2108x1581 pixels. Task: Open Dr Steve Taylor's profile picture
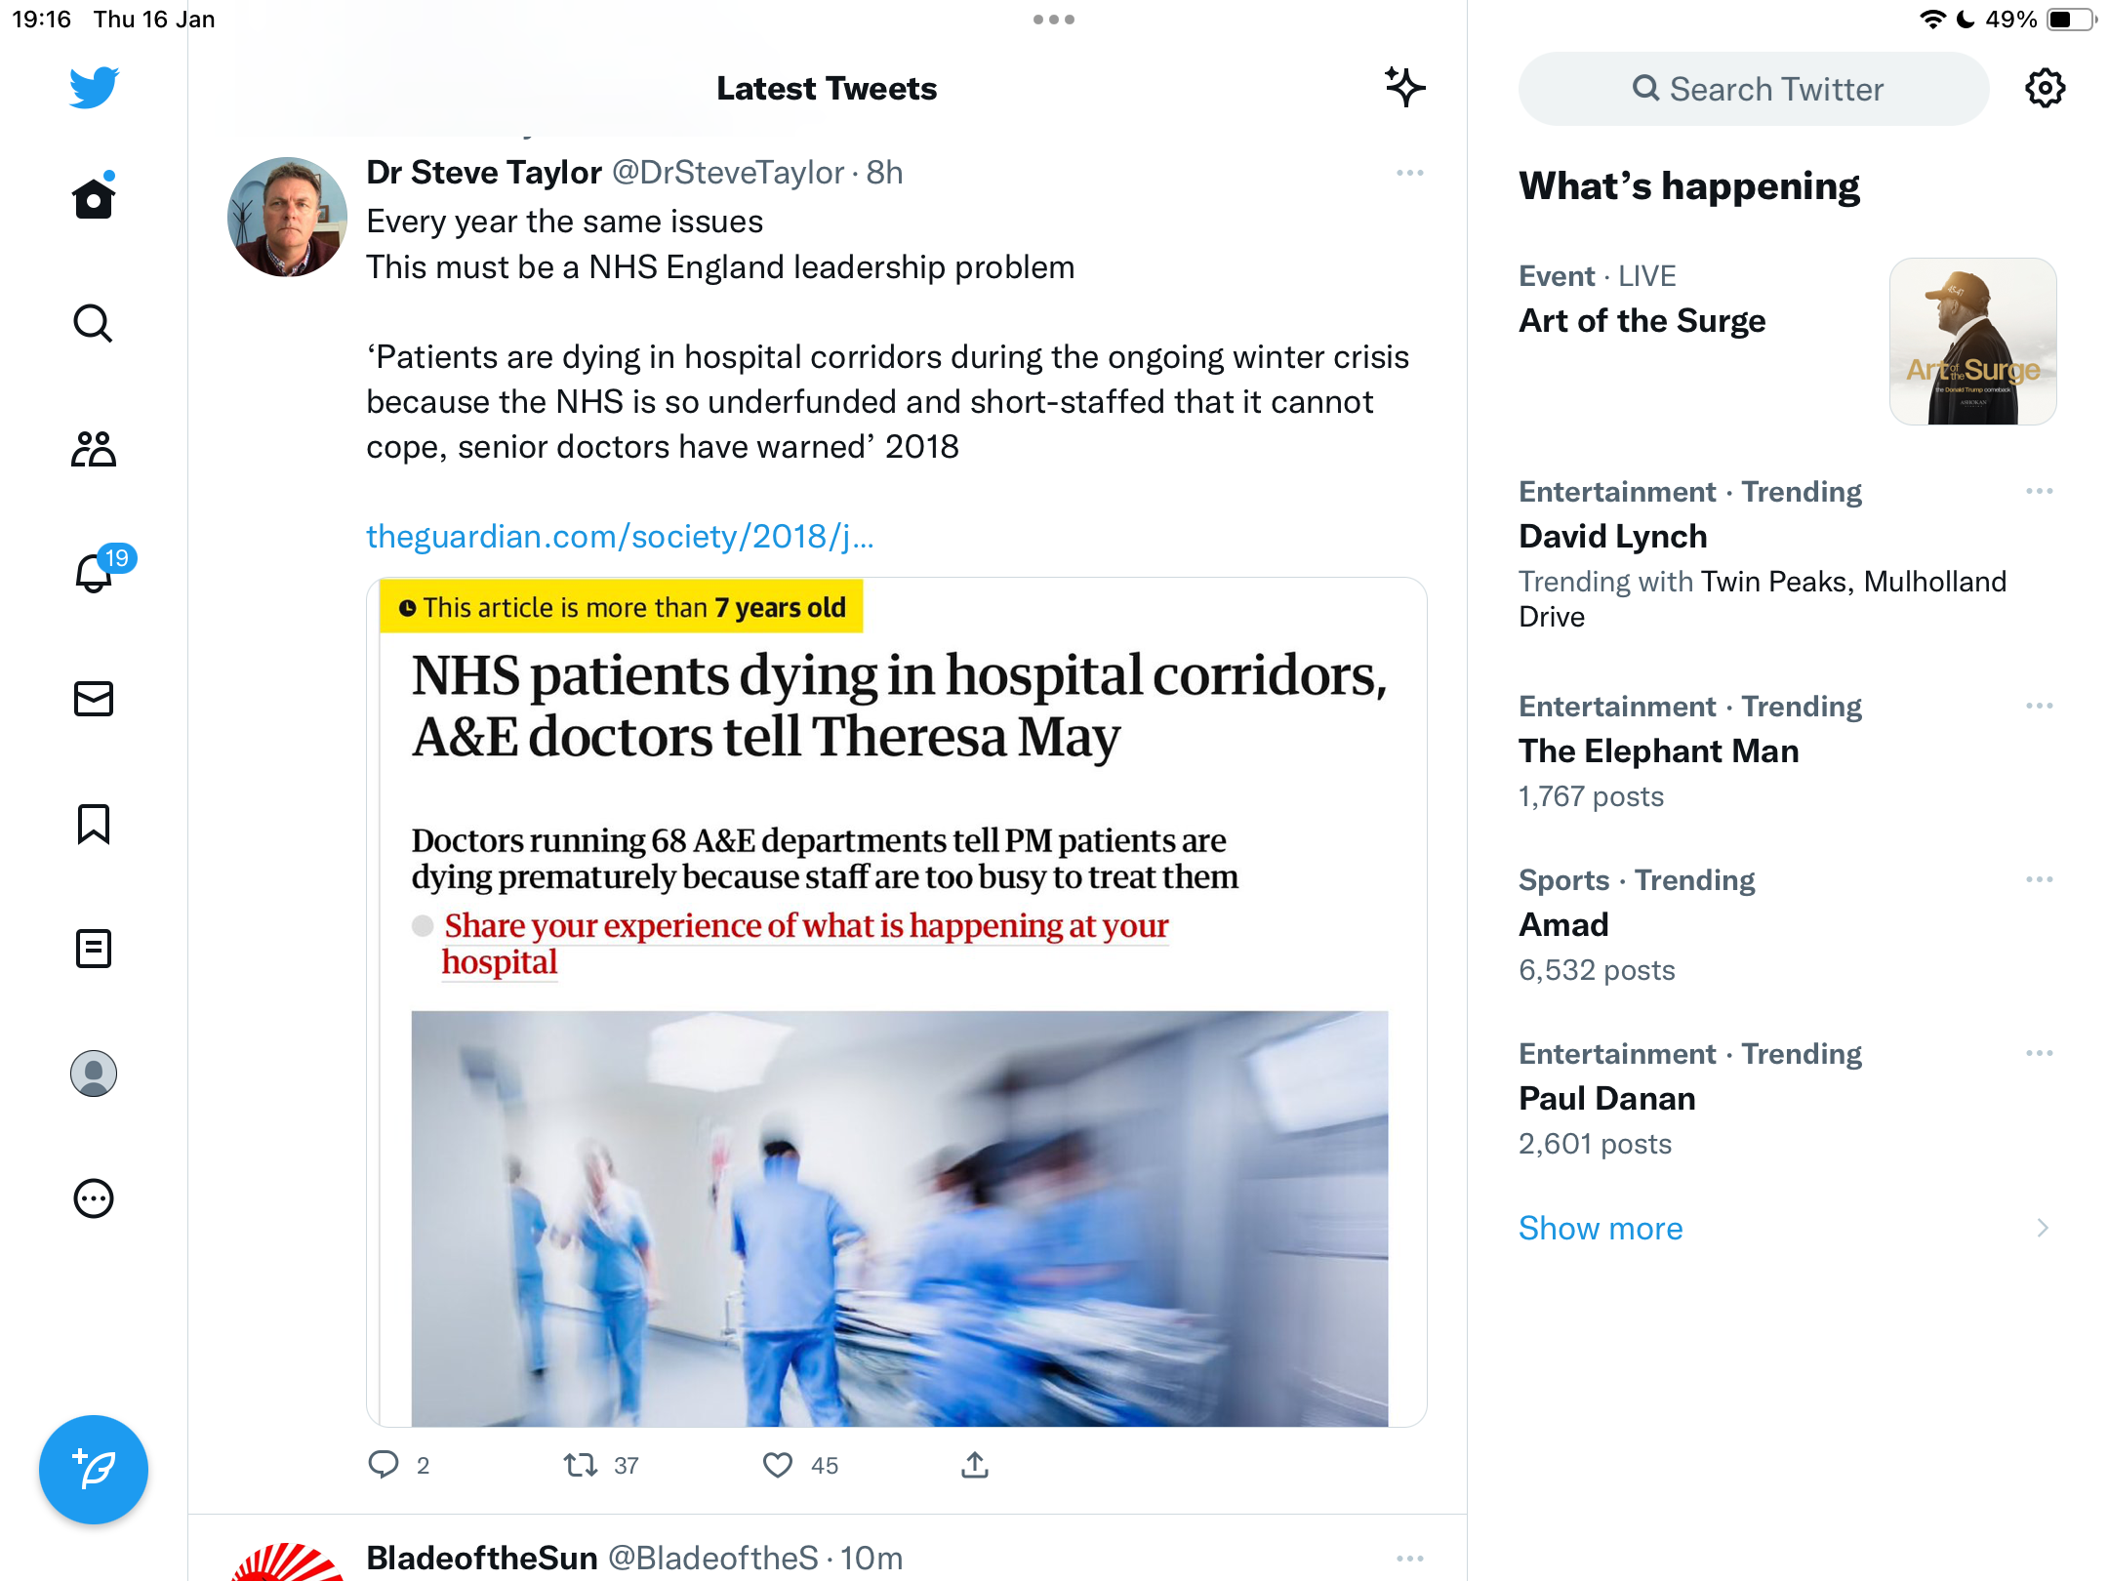[287, 217]
